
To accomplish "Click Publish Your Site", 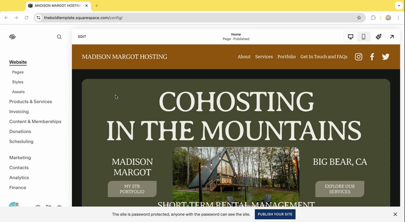I will coord(275,214).
